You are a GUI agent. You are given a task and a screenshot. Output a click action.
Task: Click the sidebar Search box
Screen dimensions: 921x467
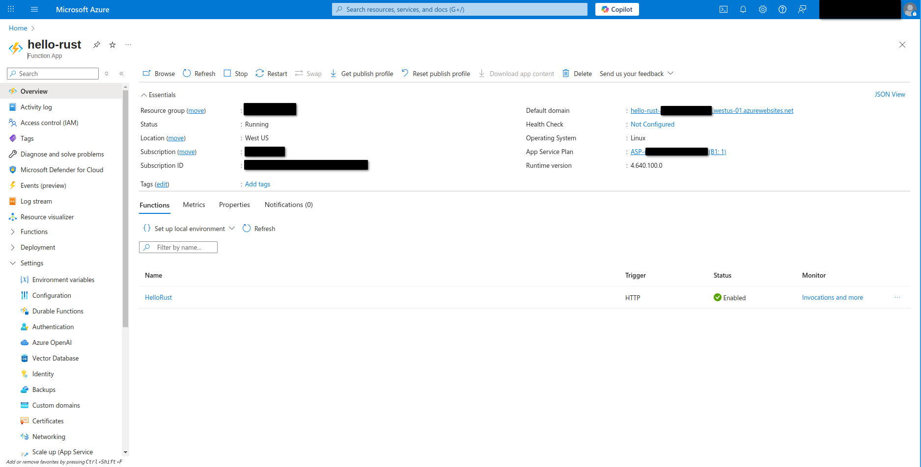click(53, 74)
